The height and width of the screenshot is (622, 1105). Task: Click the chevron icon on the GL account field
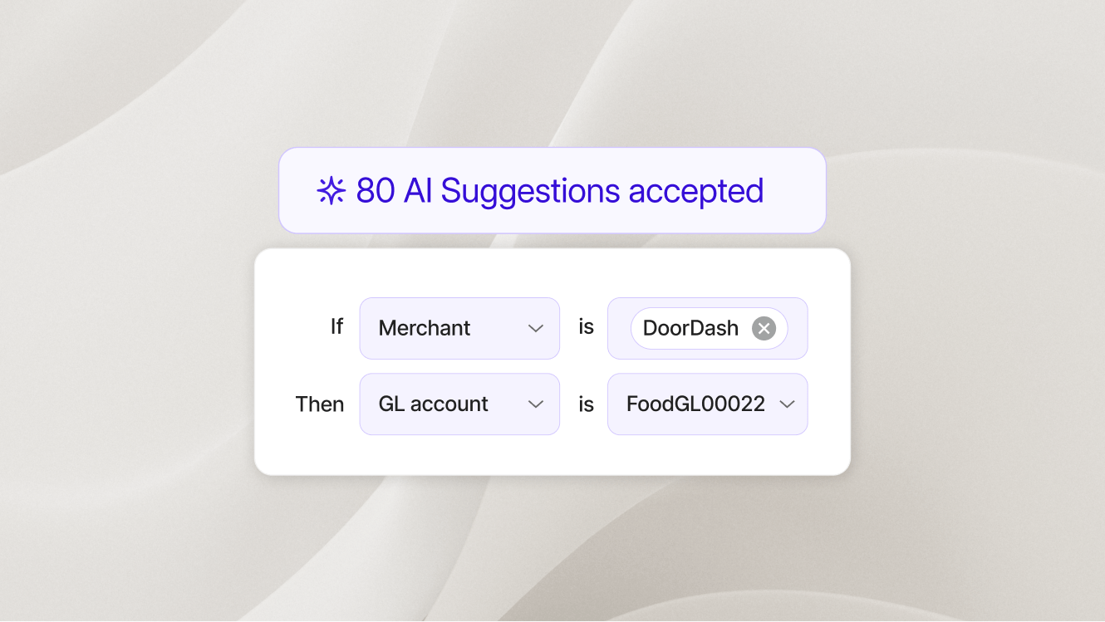[x=536, y=404]
